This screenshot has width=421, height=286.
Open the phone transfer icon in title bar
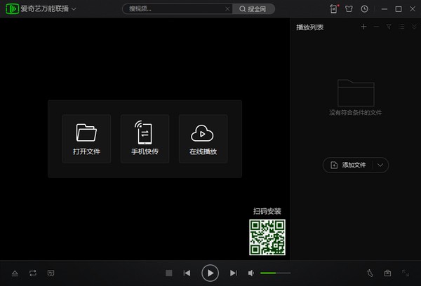click(334, 9)
